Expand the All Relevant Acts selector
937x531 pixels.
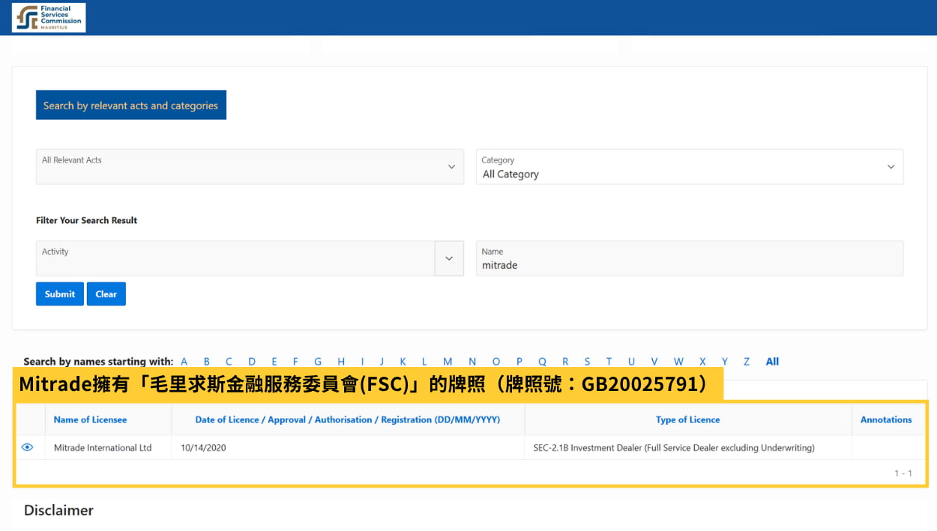coord(250,166)
